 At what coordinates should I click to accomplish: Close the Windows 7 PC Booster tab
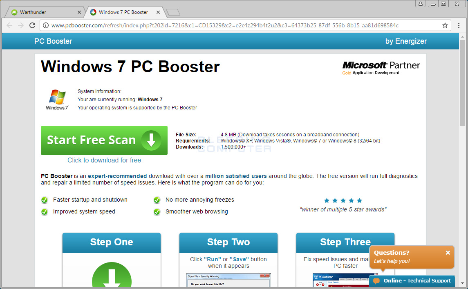[158, 12]
